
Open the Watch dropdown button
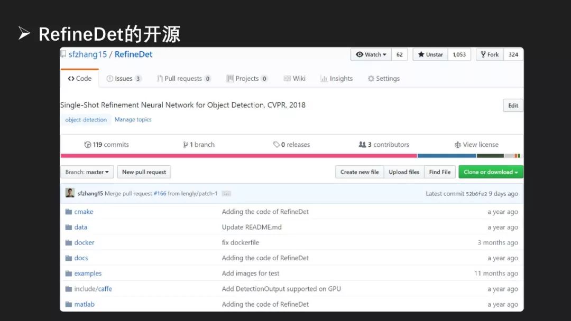pyautogui.click(x=371, y=54)
